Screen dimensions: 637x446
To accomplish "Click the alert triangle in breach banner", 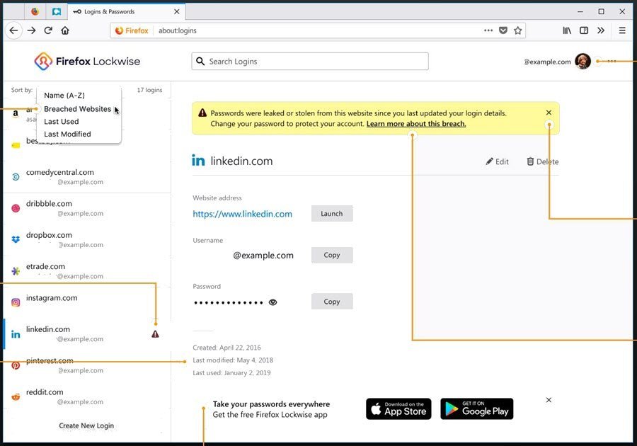I will point(202,113).
